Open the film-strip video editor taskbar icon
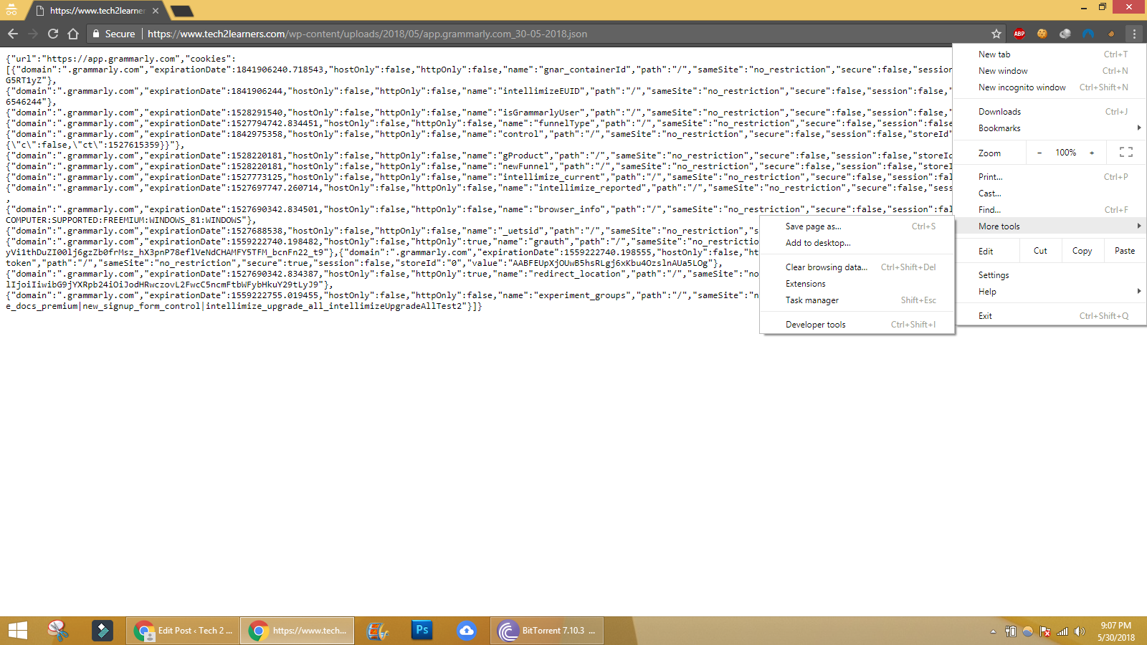 [x=377, y=631]
